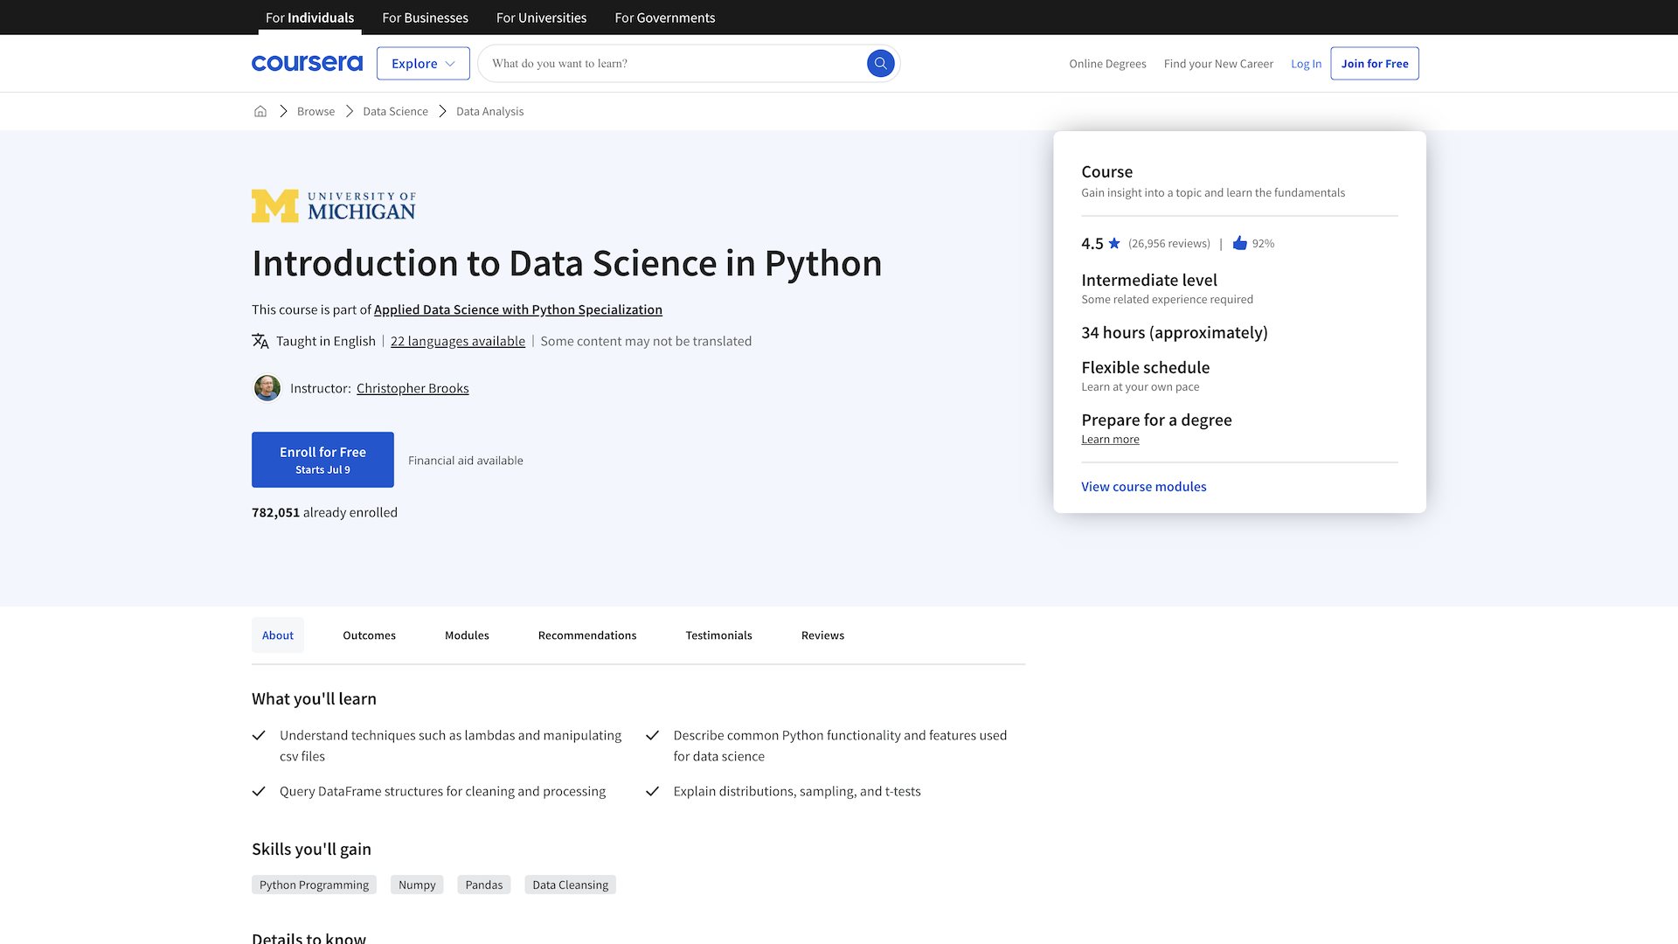The height and width of the screenshot is (944, 1678).
Task: Switch to For Businesses
Action: (425, 17)
